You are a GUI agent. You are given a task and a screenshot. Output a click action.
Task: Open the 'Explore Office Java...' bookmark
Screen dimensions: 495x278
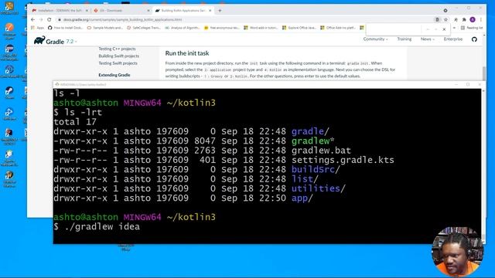click(299, 28)
